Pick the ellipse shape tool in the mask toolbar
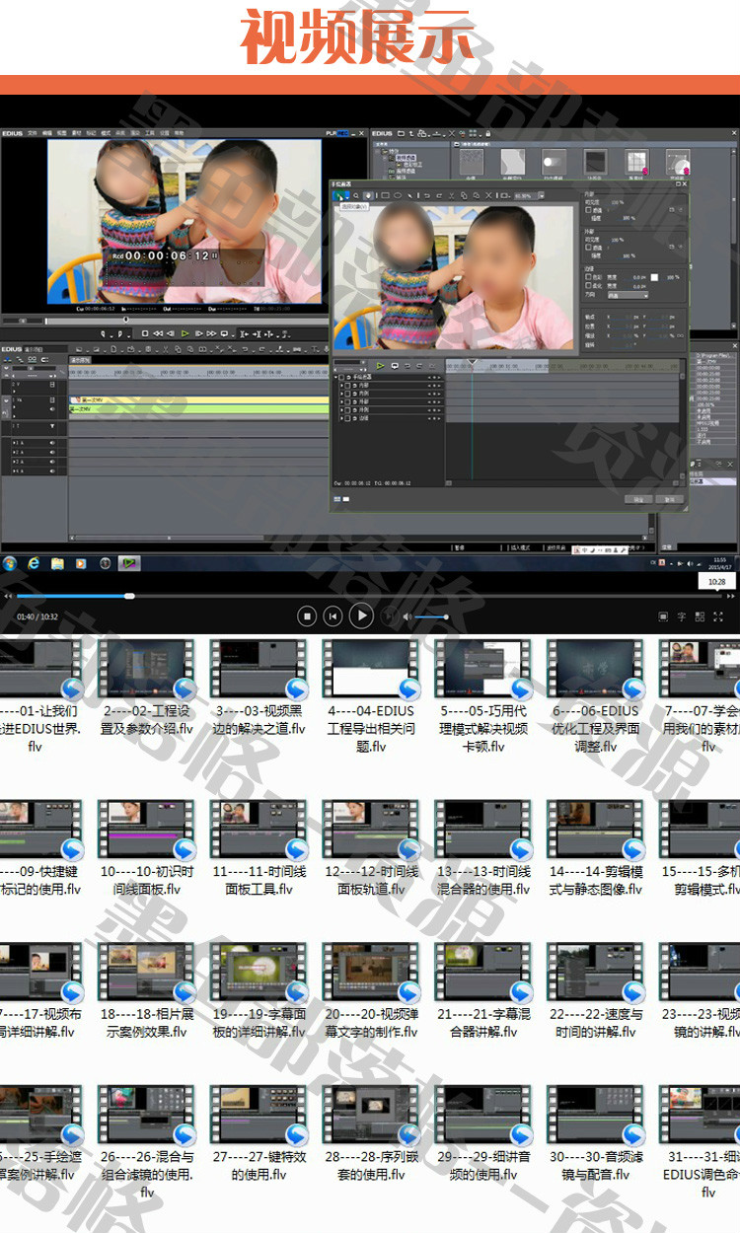This screenshot has width=740, height=1233. point(398,195)
